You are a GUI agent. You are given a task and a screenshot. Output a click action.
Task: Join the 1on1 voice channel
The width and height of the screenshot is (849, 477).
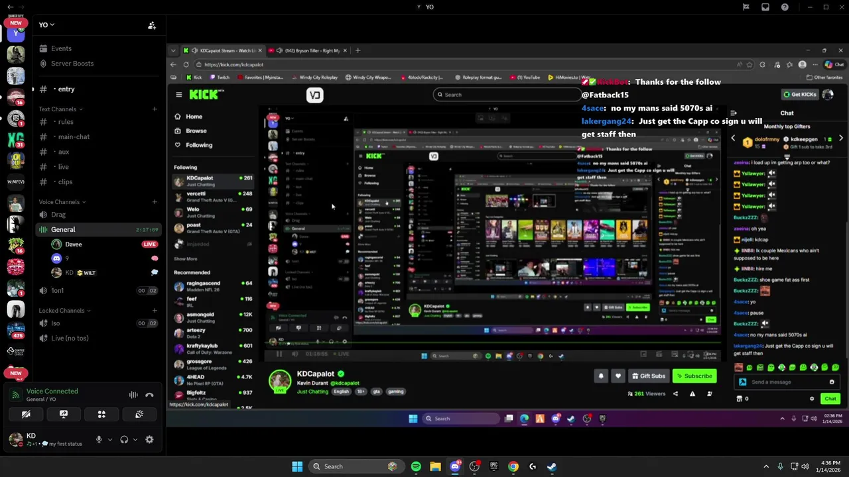98,290
